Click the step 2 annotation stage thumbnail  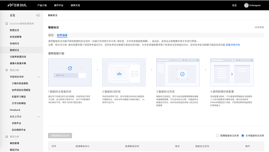coord(124,72)
